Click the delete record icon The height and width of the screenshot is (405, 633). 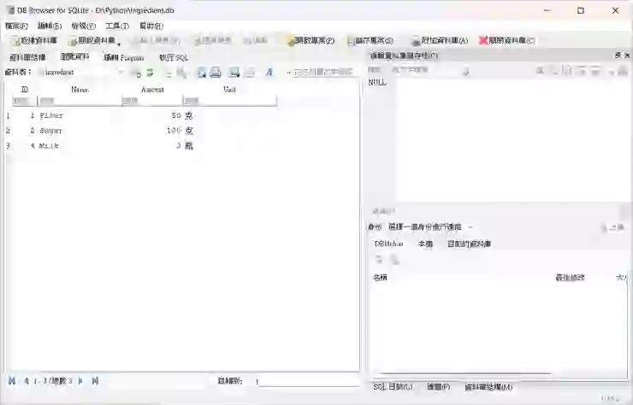[x=250, y=73]
